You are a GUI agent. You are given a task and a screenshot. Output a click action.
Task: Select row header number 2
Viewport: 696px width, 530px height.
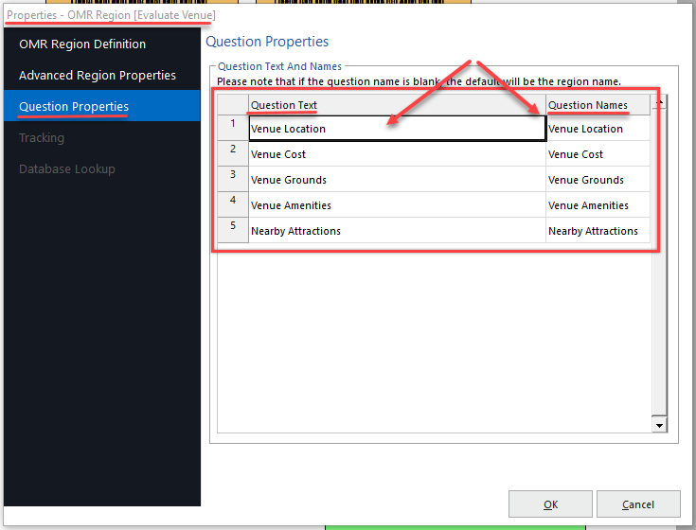(233, 154)
